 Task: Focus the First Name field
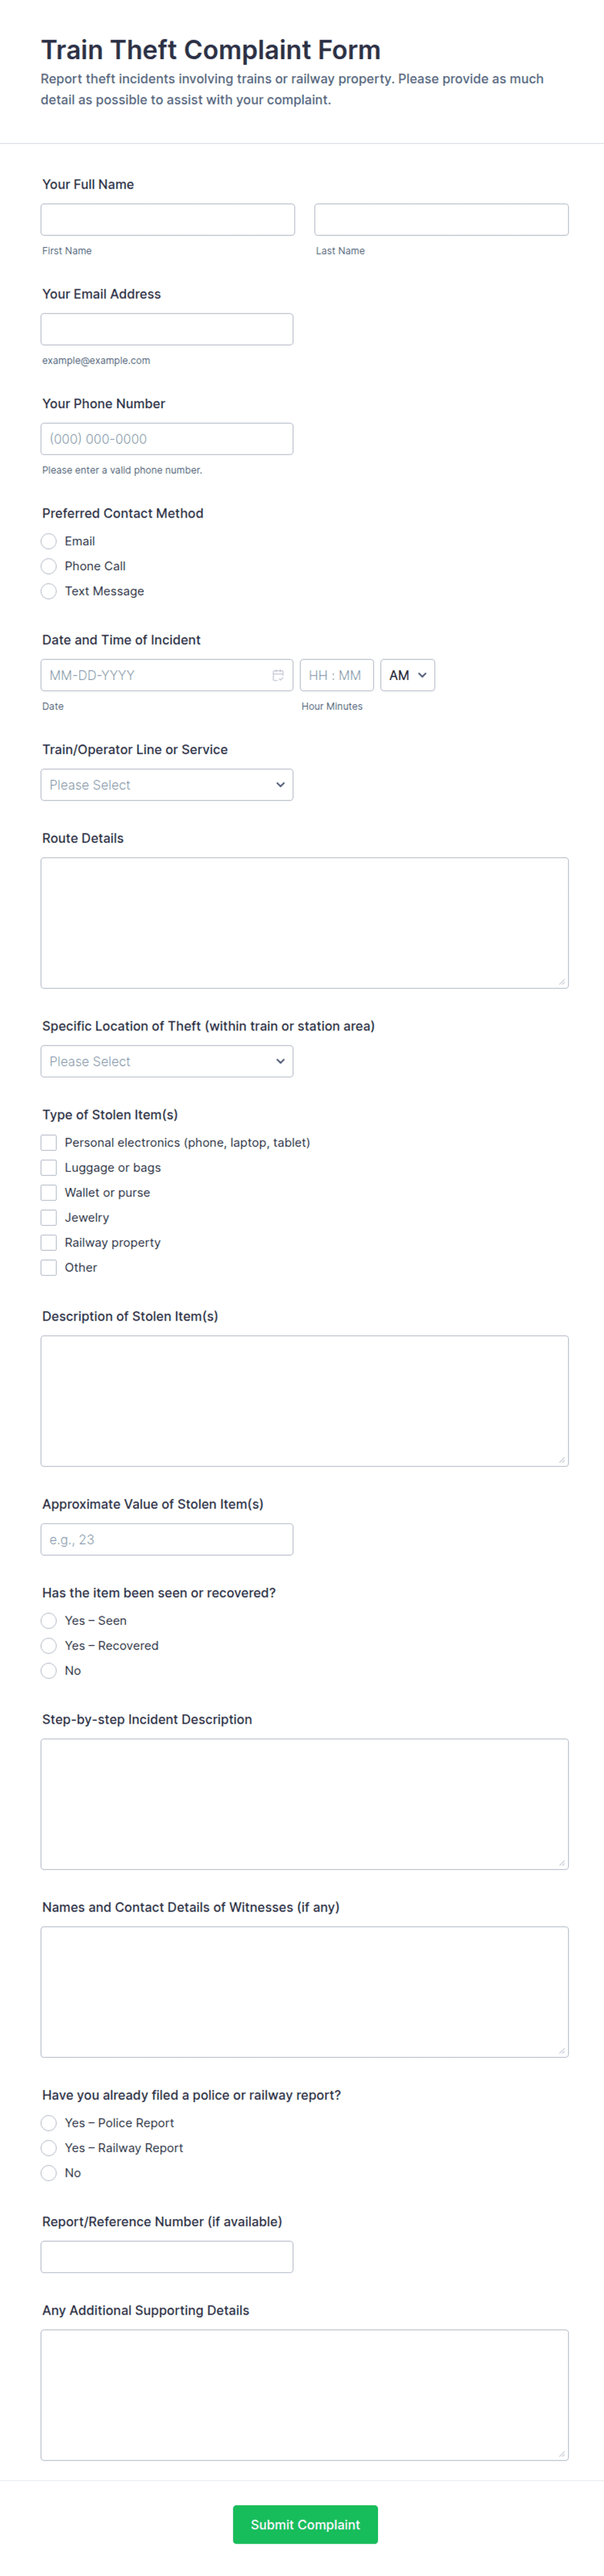[x=168, y=220]
